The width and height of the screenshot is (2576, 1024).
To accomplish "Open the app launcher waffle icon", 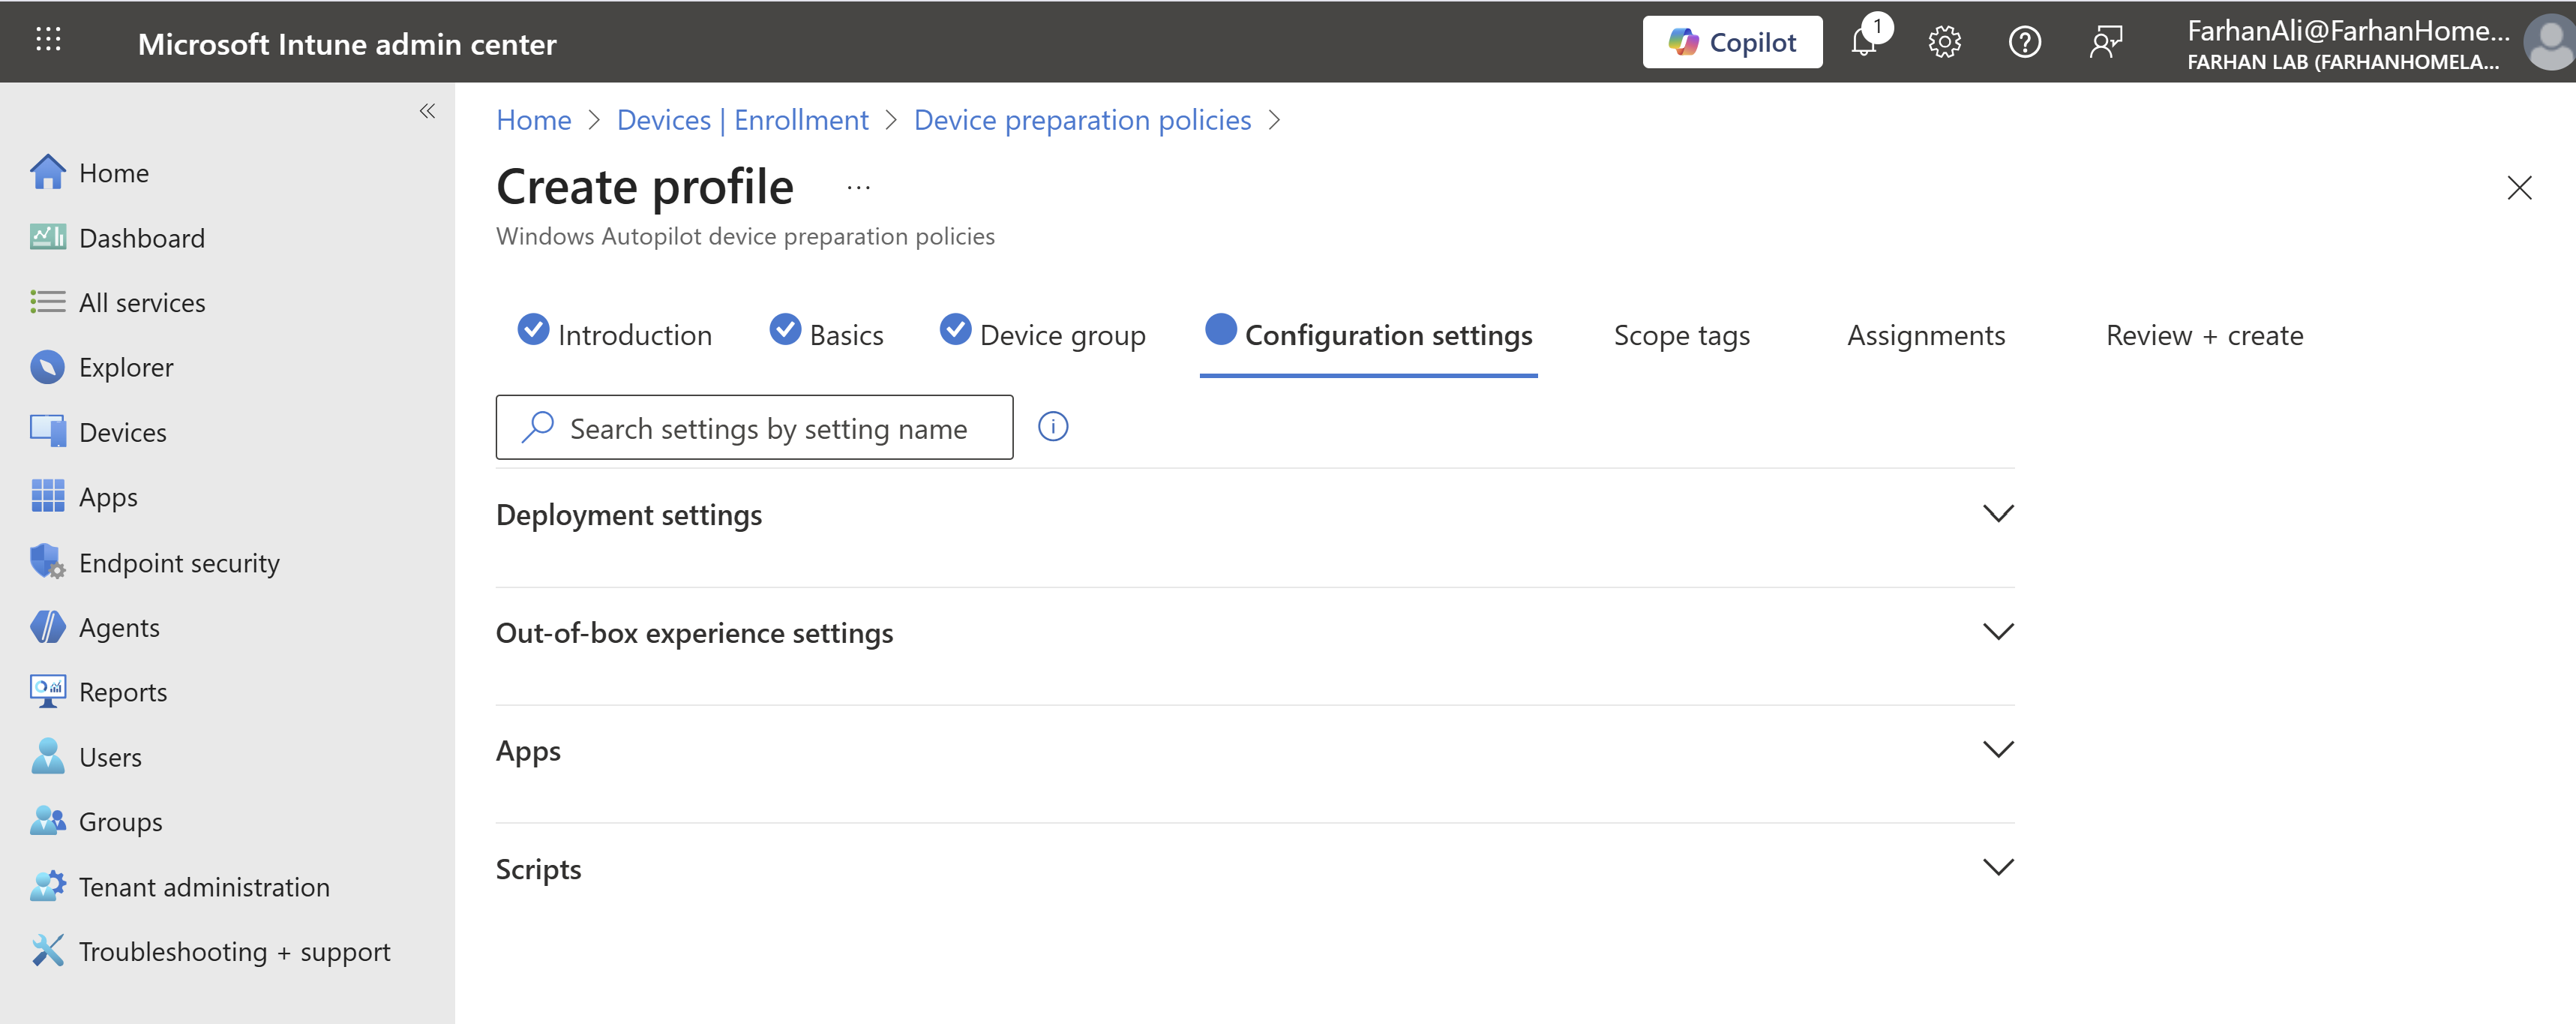I will 48,40.
